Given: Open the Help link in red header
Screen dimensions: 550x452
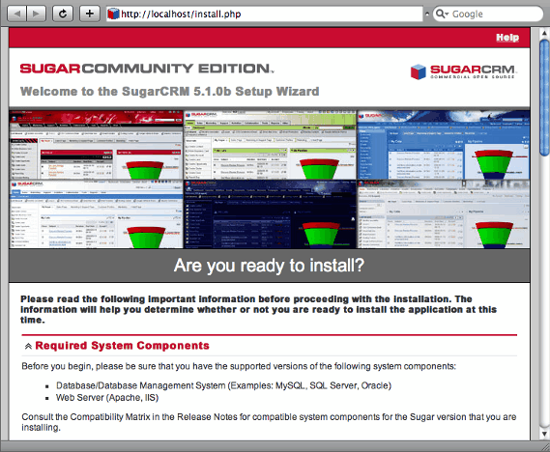Looking at the screenshot, I should click(x=507, y=38).
